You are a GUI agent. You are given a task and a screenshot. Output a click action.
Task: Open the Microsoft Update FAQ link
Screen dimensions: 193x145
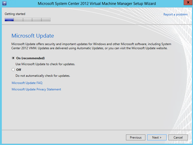point(27,83)
